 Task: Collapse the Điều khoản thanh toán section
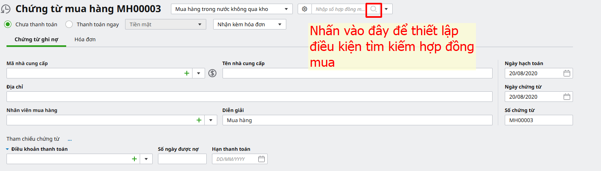pyautogui.click(x=8, y=149)
